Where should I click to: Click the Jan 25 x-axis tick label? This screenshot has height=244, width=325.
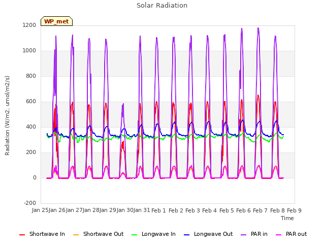tap(40, 210)
